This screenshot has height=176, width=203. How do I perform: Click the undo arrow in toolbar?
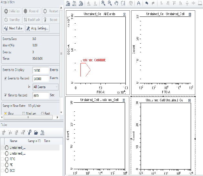pyautogui.click(x=146, y=4)
